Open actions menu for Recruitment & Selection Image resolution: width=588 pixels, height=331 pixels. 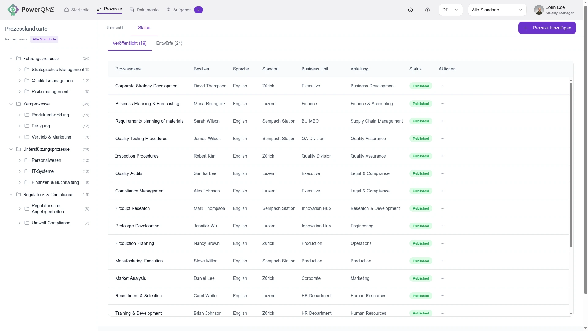(443, 296)
